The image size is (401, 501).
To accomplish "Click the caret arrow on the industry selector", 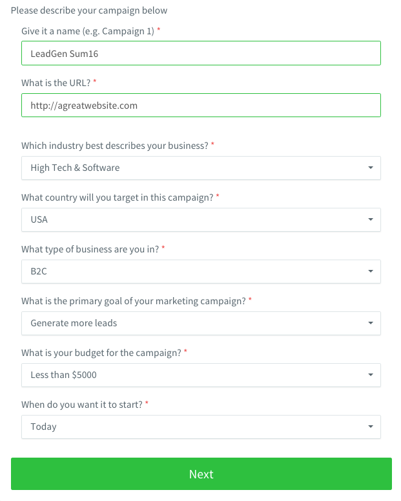I will tap(371, 168).
